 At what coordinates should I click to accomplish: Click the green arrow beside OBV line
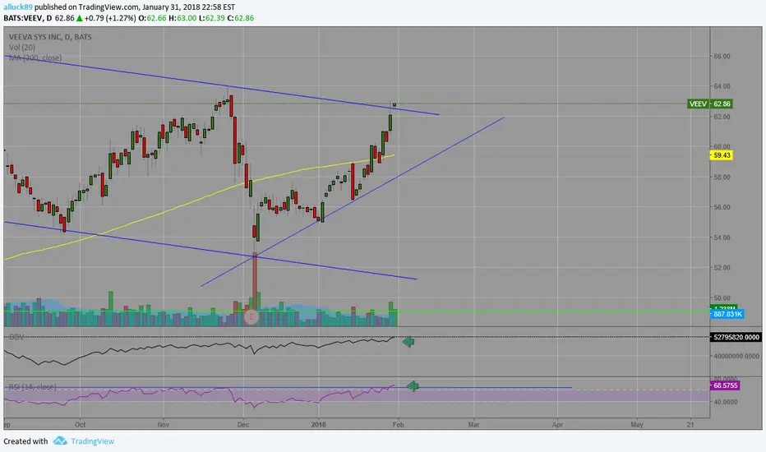pos(408,342)
